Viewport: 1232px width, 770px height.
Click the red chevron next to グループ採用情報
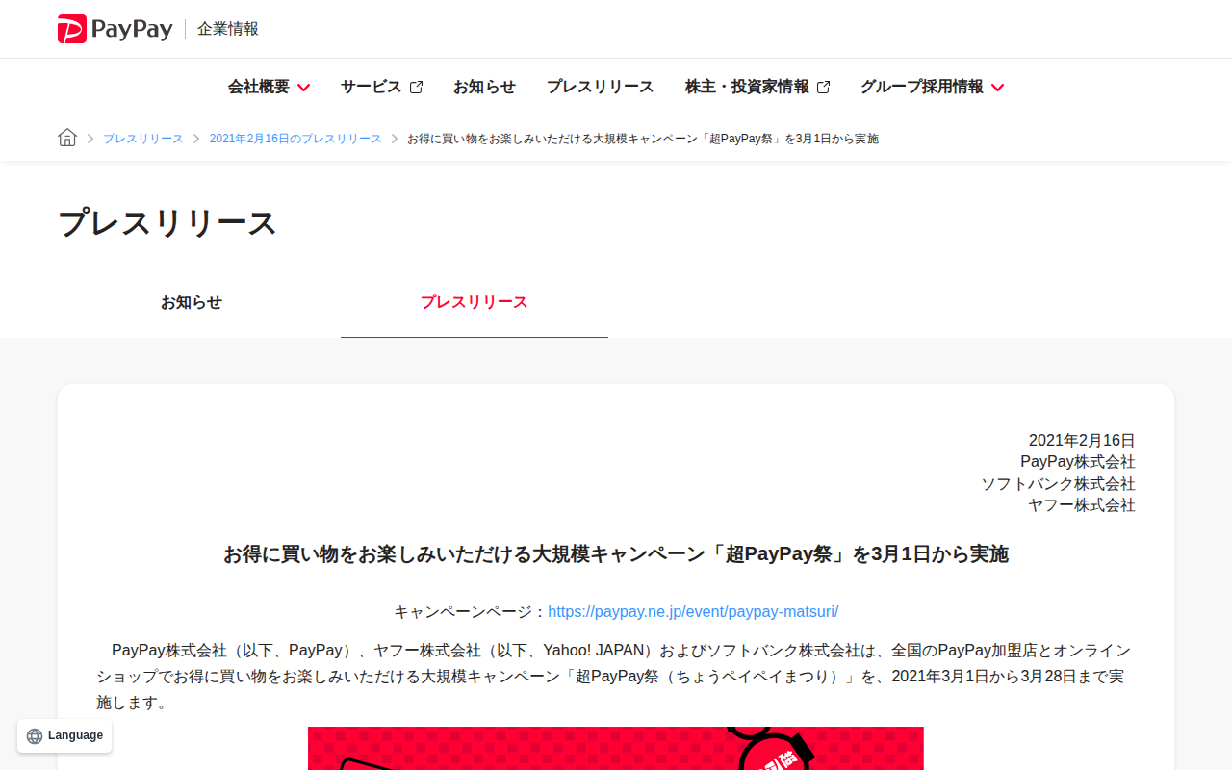pyautogui.click(x=997, y=88)
